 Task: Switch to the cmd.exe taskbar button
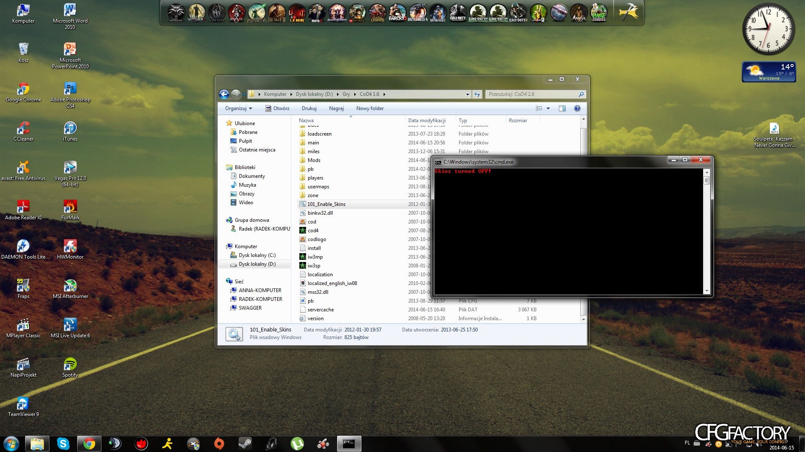coord(349,444)
